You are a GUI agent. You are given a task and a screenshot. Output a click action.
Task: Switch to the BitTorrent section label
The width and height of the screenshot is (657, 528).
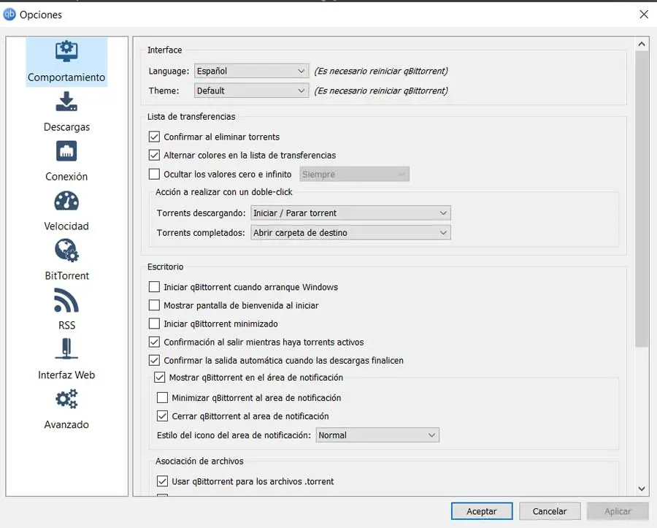point(67,276)
